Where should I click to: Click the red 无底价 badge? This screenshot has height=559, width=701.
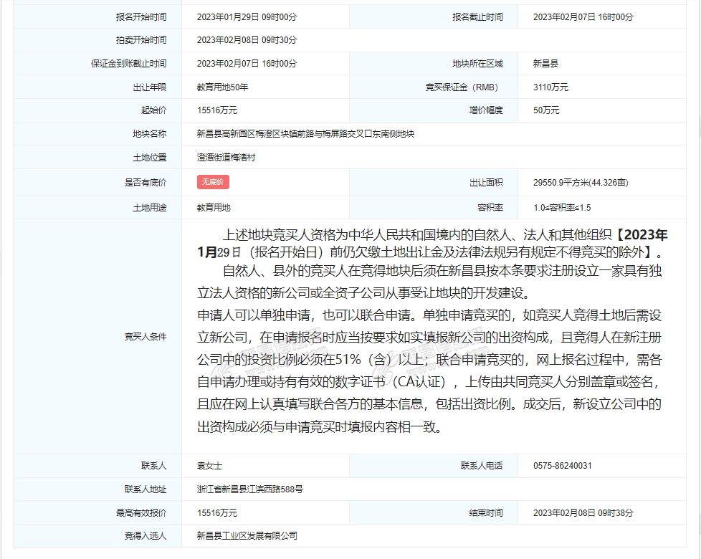[213, 182]
